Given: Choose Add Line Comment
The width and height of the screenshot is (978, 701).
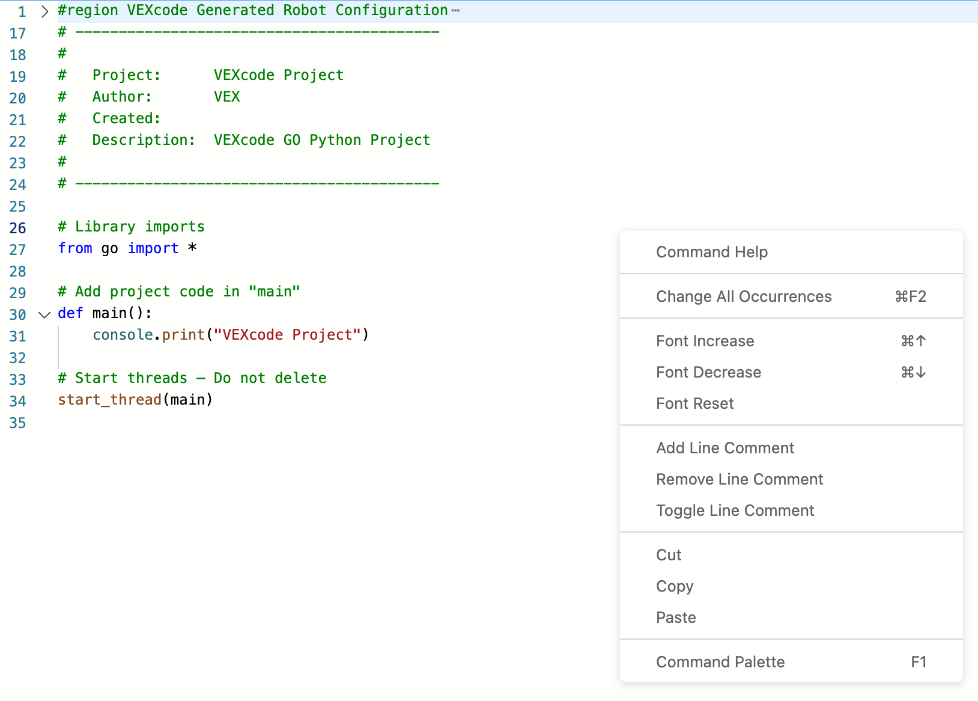Looking at the screenshot, I should 724,448.
